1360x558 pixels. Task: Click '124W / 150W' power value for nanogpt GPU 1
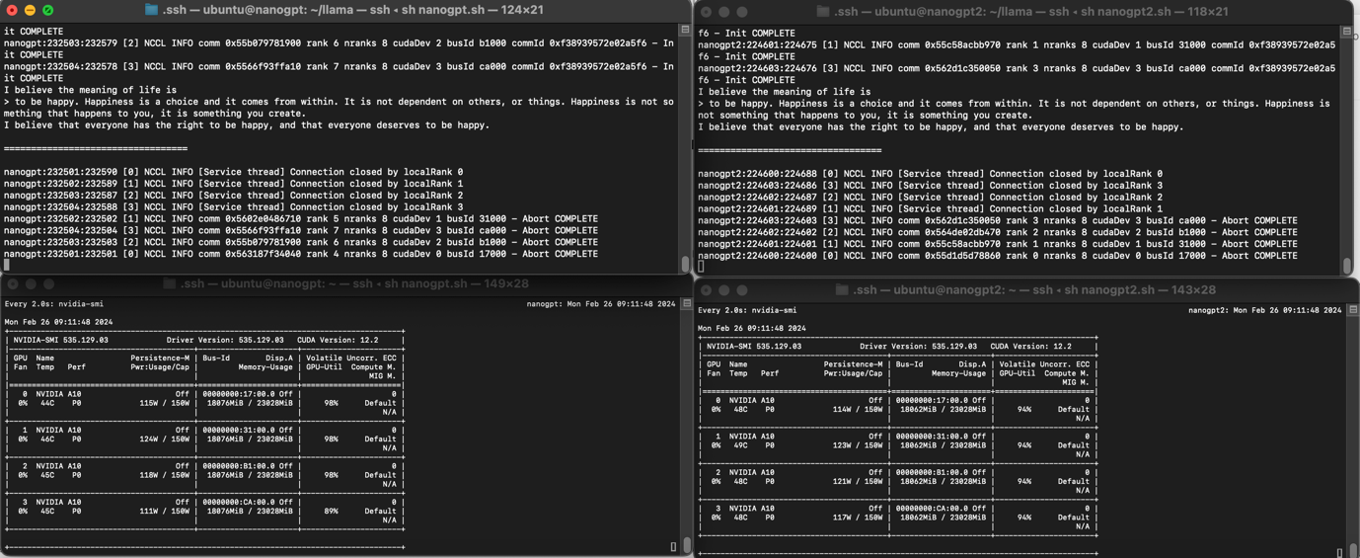pyautogui.click(x=164, y=439)
